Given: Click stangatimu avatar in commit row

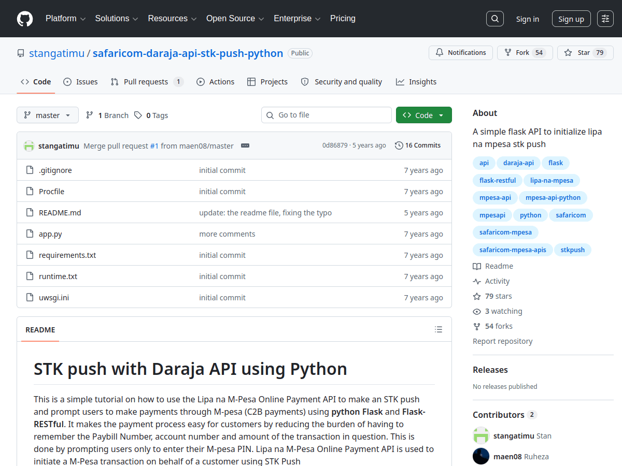Looking at the screenshot, I should click(29, 146).
